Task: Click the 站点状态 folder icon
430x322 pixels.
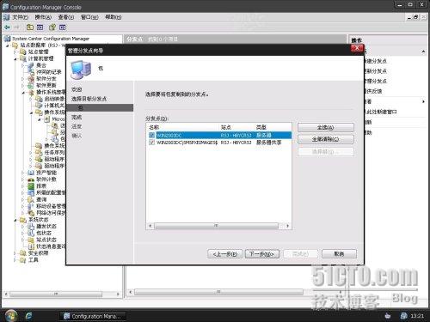Action: [x=31, y=240]
